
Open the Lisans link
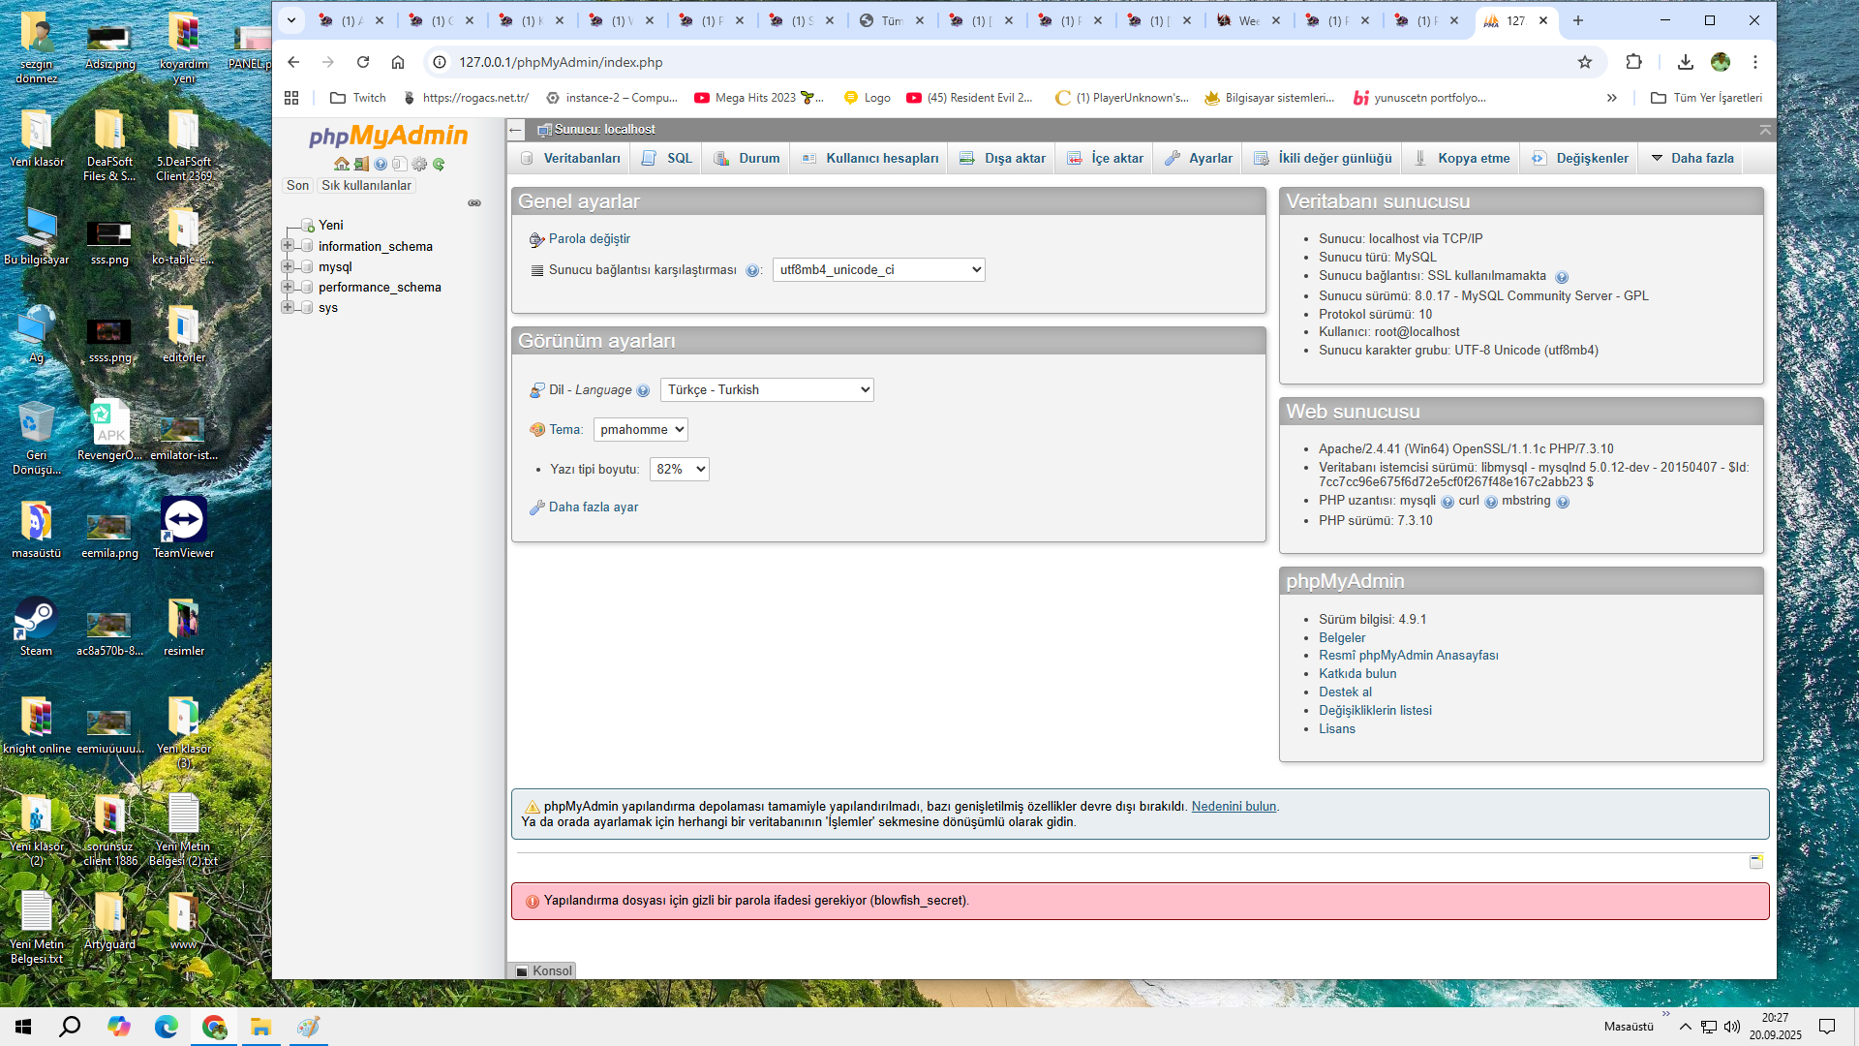click(1337, 729)
